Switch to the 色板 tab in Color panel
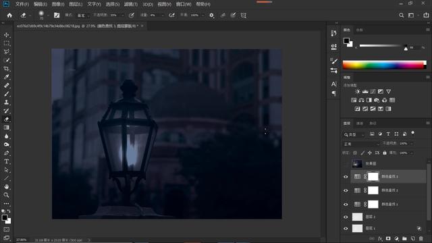This screenshot has height=243, width=432. pyautogui.click(x=360, y=30)
